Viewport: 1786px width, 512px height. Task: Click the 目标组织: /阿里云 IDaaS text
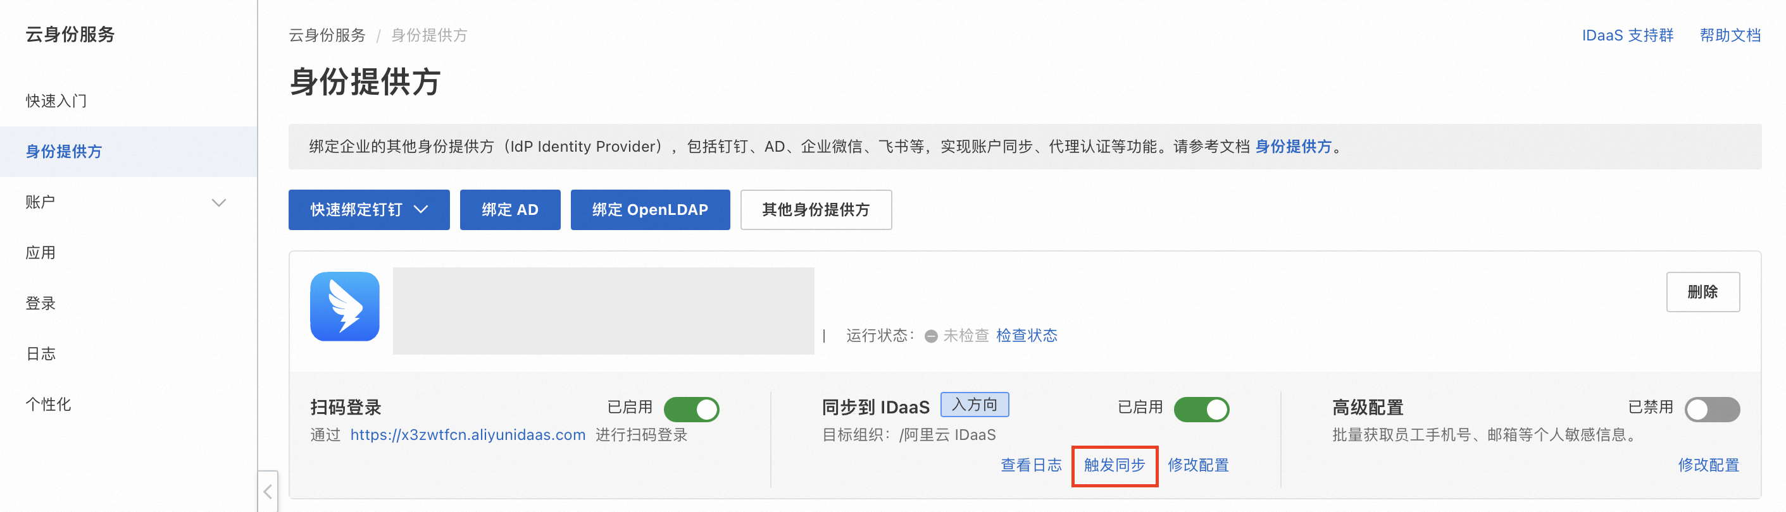(908, 434)
